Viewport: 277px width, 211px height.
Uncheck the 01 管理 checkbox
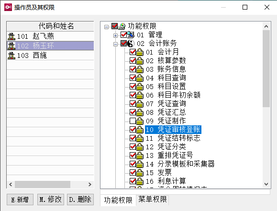click(x=123, y=35)
